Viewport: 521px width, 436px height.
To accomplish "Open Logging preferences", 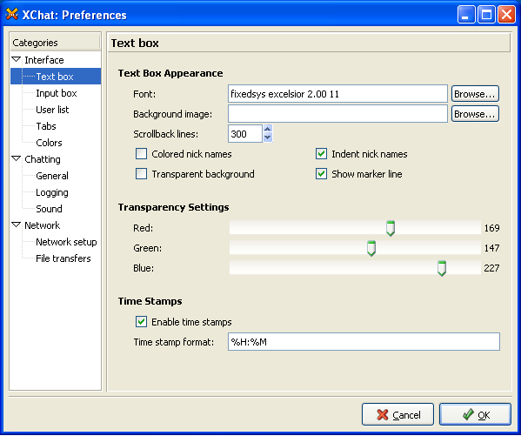I will point(52,192).
